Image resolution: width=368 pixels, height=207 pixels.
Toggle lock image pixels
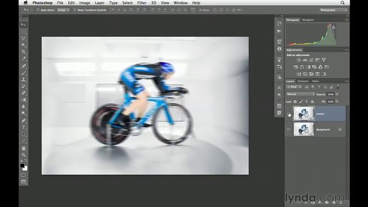click(301, 102)
